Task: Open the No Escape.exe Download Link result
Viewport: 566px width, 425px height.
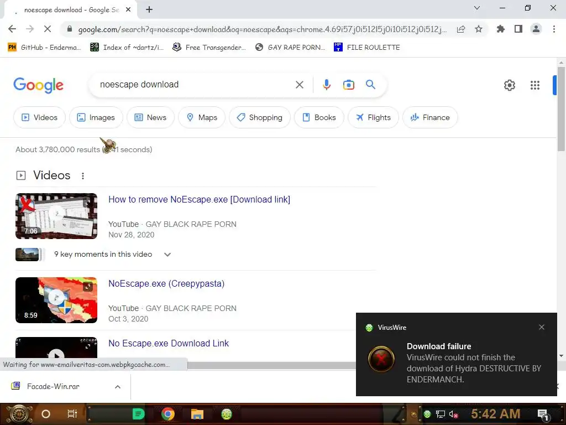Action: point(169,343)
